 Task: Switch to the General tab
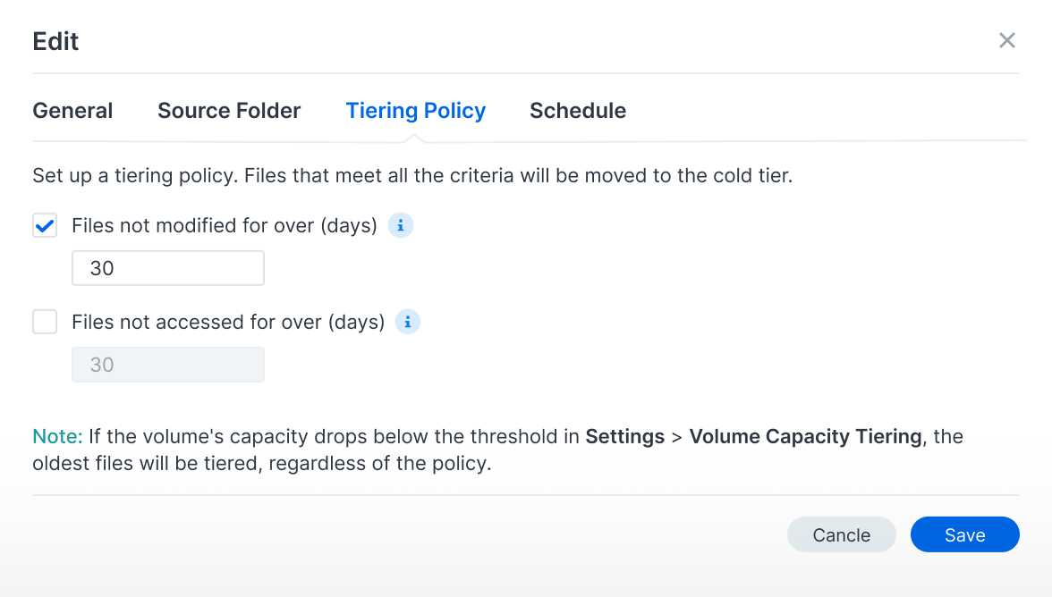point(72,111)
